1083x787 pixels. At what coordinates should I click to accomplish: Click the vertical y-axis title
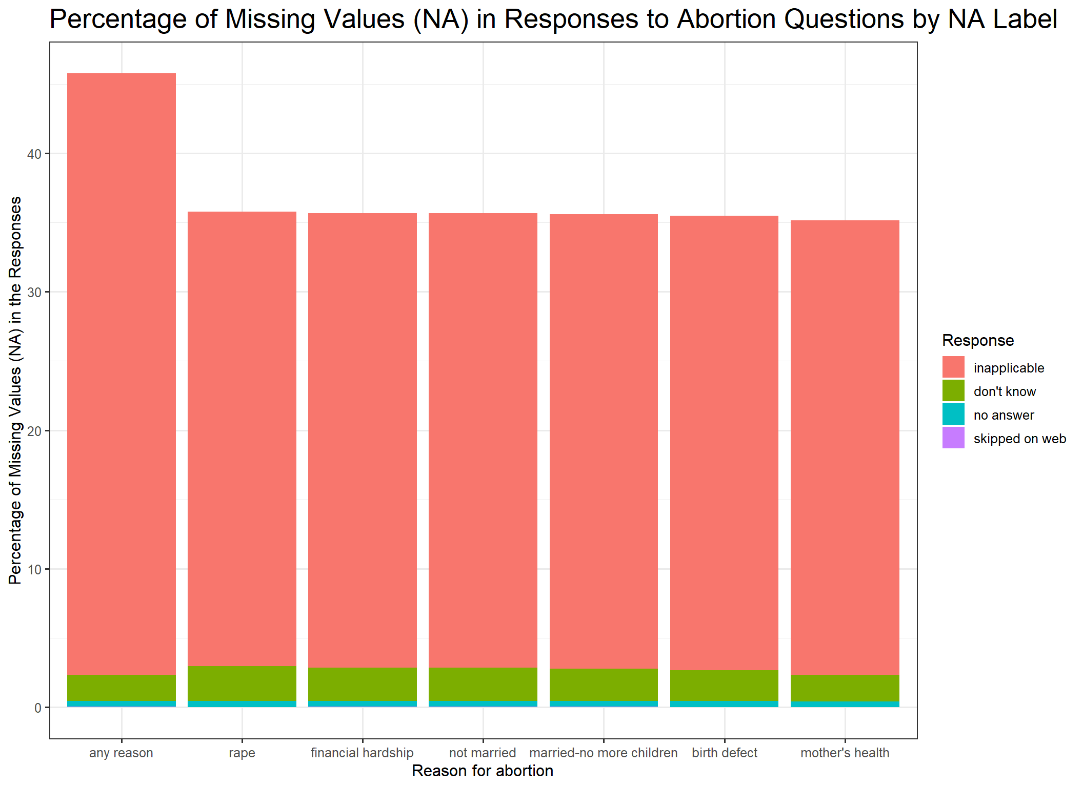(15, 390)
